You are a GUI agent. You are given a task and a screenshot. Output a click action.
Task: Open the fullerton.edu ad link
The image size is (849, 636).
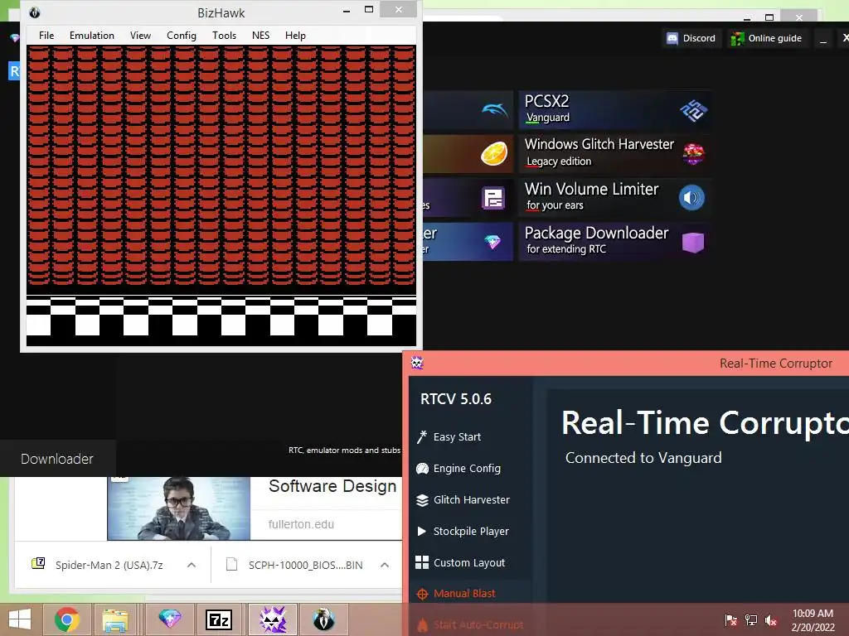coord(301,524)
